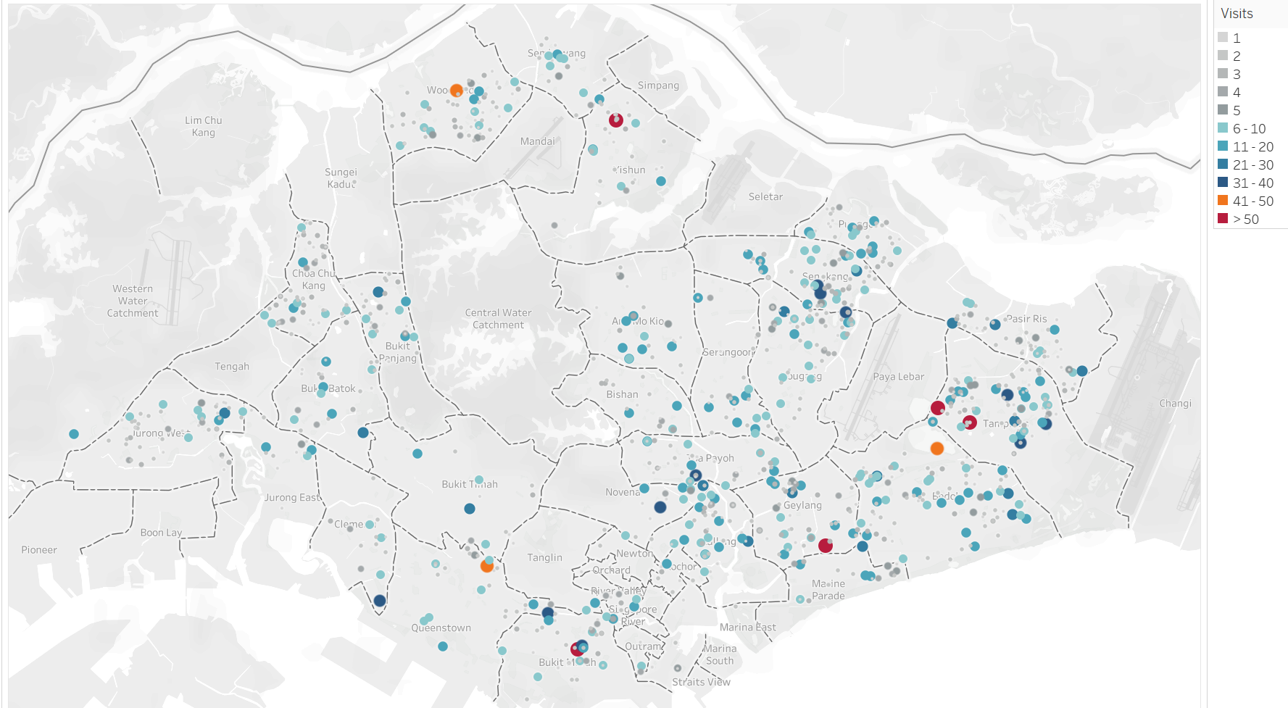Select the gray '5' legend entry
The width and height of the screenshot is (1288, 708).
1236,110
